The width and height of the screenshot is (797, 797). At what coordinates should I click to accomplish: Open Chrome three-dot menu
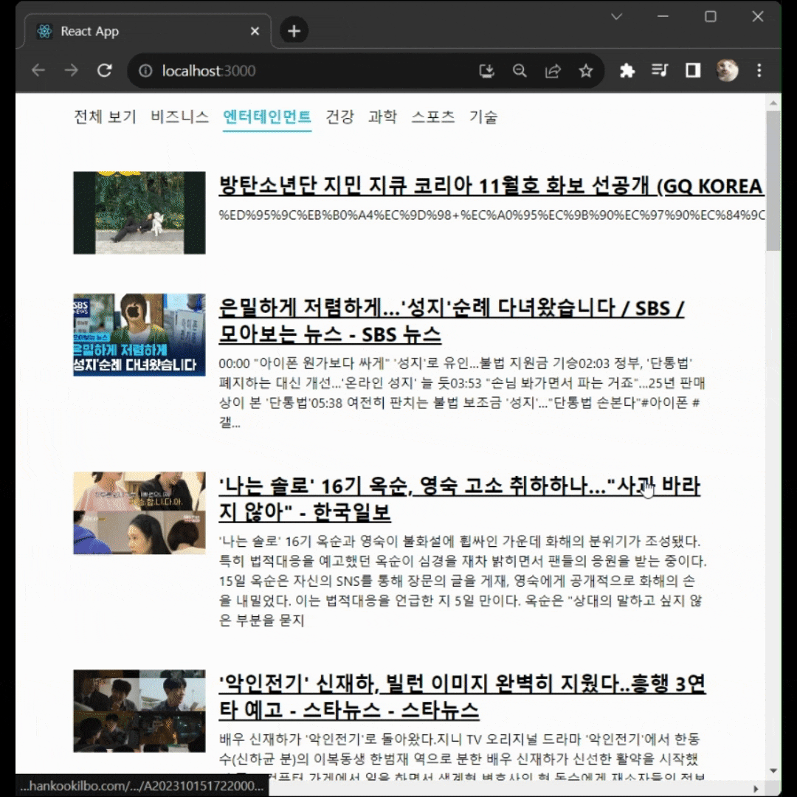(759, 70)
